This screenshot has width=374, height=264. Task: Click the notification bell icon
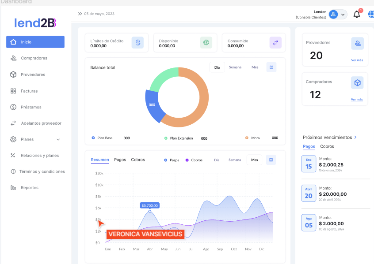pyautogui.click(x=357, y=15)
